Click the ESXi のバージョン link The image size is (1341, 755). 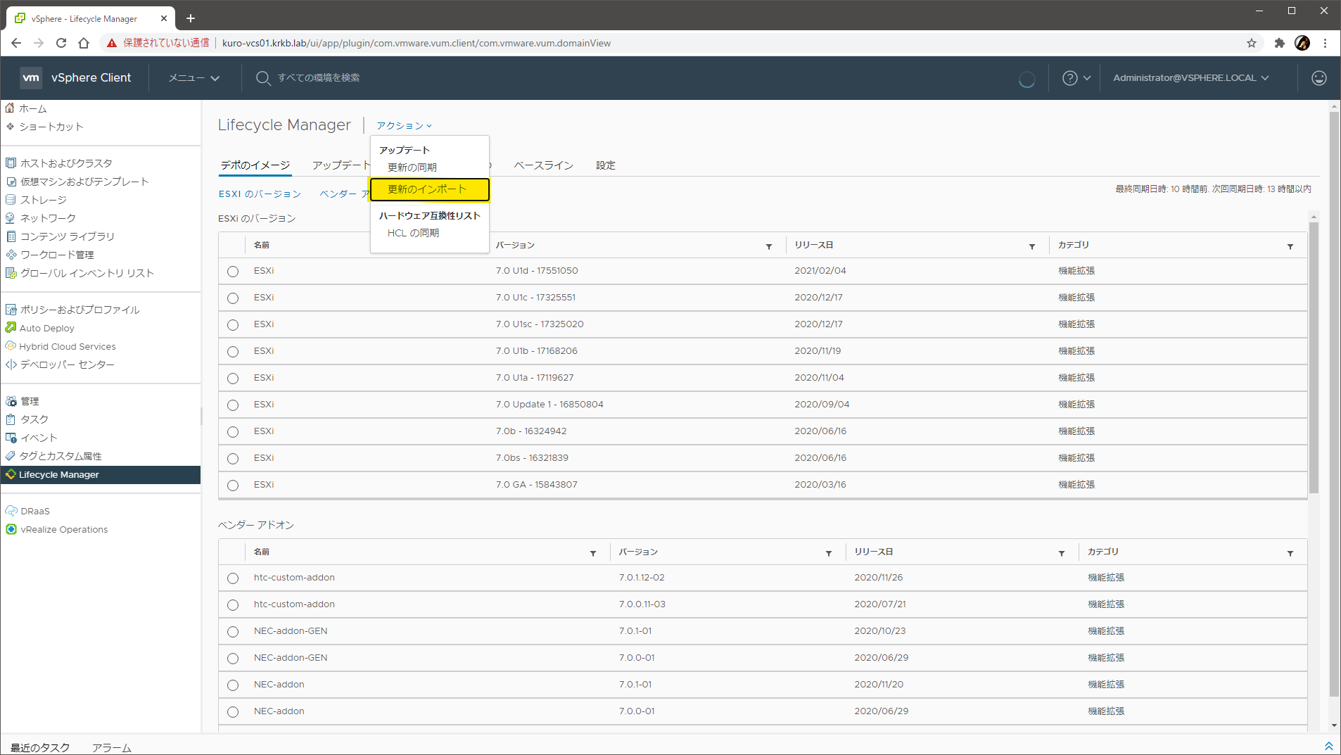pos(260,194)
